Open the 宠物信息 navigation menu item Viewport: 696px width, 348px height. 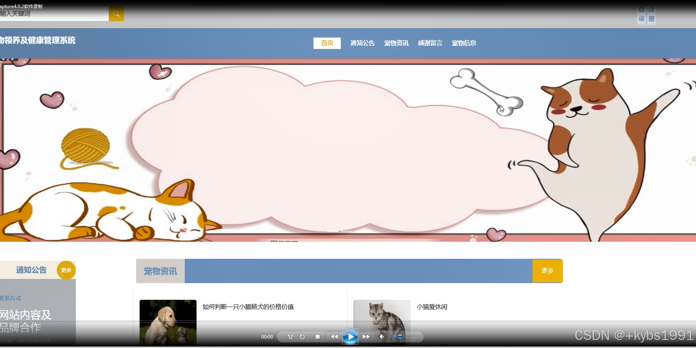point(464,43)
